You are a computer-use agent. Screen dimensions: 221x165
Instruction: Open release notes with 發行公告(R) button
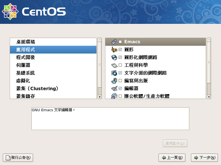click(x=18, y=158)
